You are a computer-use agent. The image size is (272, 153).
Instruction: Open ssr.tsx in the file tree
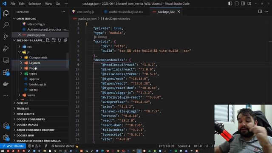point(40,90)
